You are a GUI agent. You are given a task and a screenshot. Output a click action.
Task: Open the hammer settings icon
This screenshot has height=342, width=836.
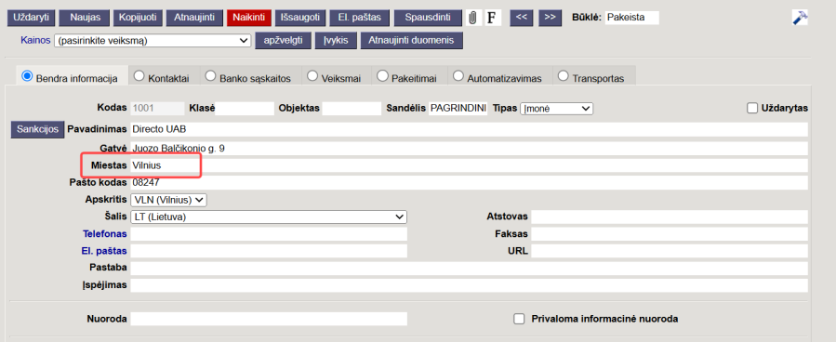[800, 17]
